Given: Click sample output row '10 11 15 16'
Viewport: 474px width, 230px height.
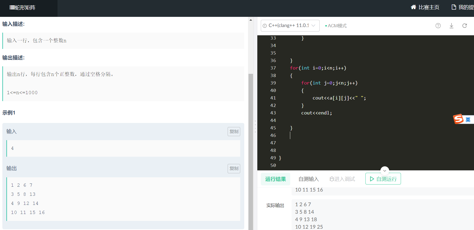Looking at the screenshot, I should [x=28, y=212].
